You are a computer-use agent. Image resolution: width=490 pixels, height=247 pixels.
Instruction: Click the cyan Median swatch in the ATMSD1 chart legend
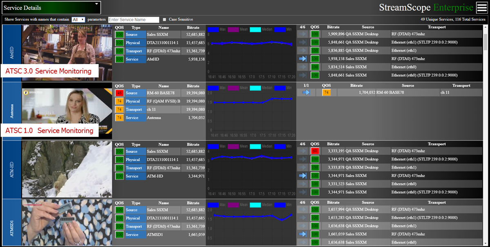pos(255,205)
